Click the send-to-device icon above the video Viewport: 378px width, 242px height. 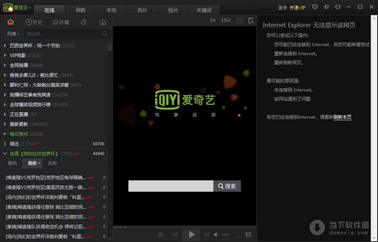point(251,21)
